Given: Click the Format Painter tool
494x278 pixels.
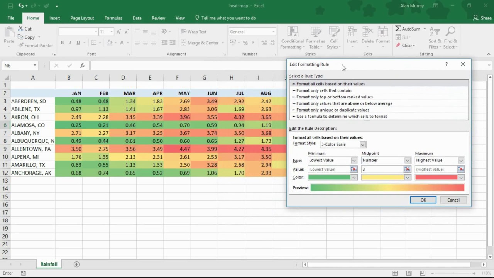Looking at the screenshot, I should point(35,46).
